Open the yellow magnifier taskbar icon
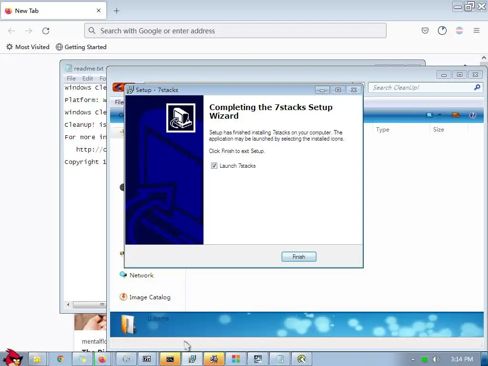 pos(302,359)
